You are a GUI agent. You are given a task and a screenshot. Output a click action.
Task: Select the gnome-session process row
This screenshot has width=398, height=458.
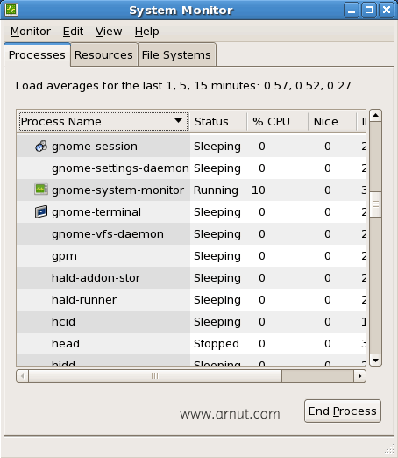pos(191,146)
